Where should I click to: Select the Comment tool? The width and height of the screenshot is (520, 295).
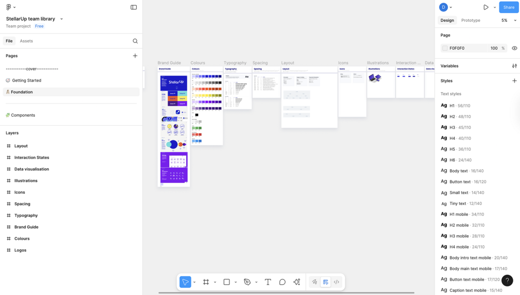pyautogui.click(x=282, y=282)
